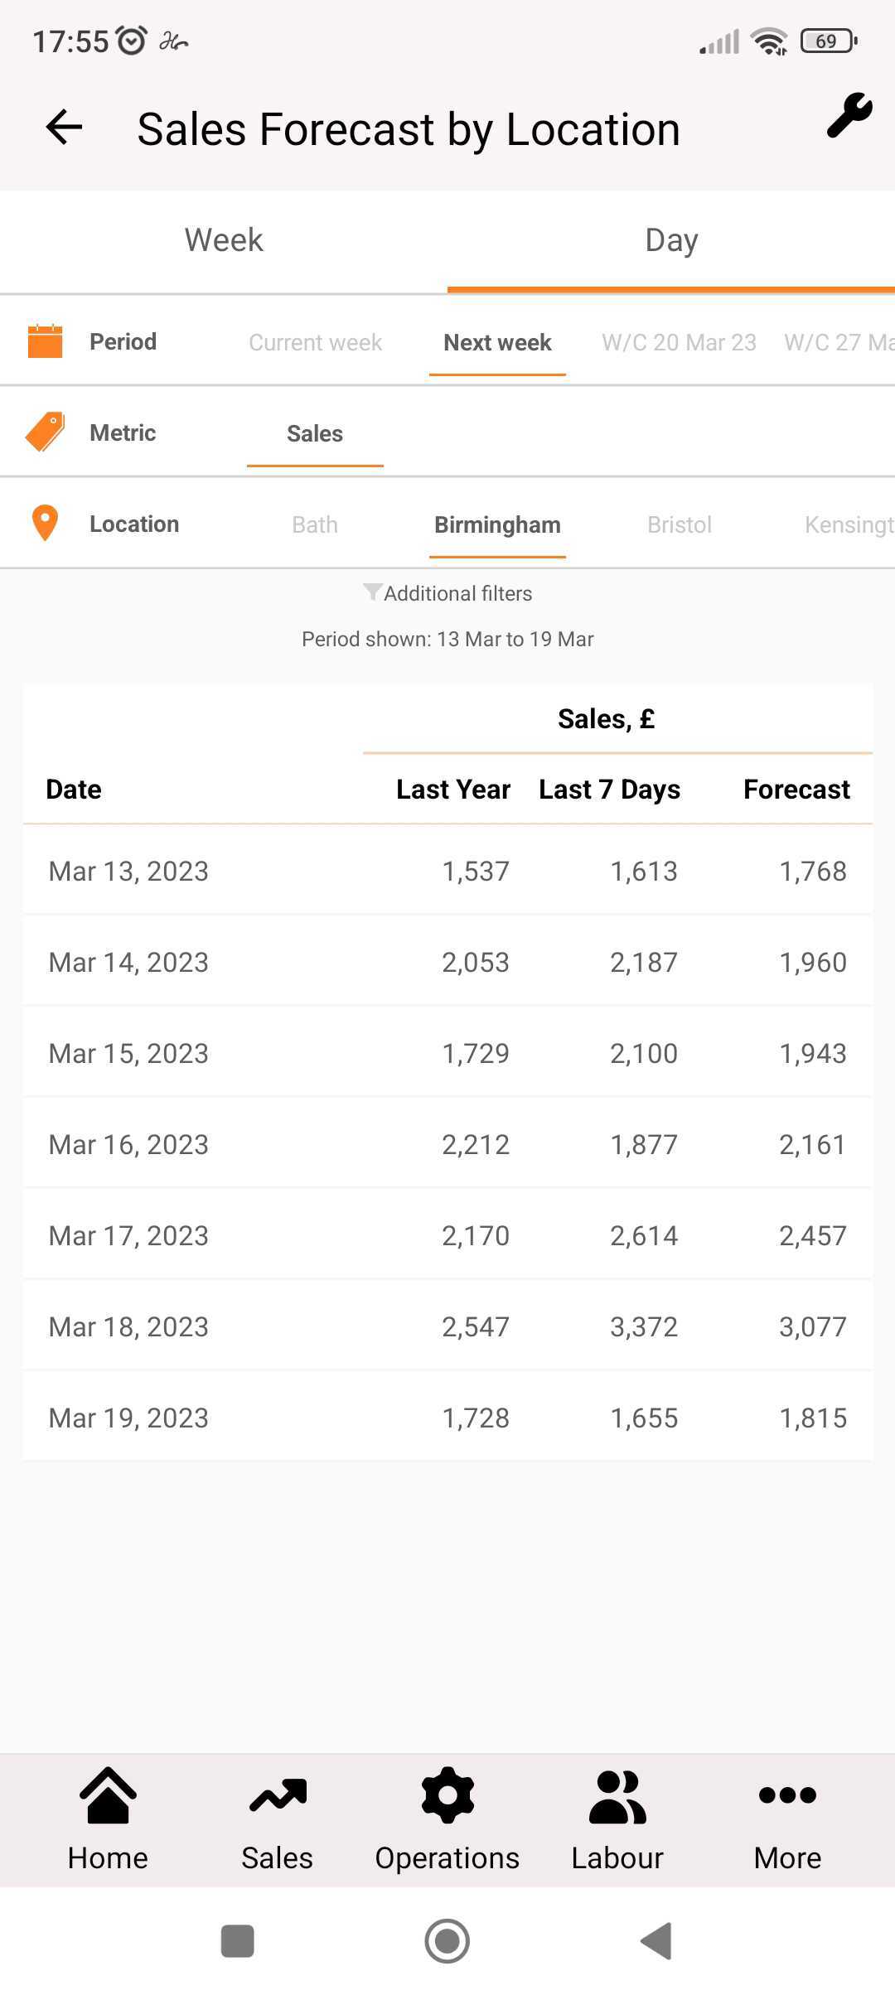Screen dimensions: 895x1995
Task: Choose W/C 20 Mar 23 period
Action: pos(679,342)
